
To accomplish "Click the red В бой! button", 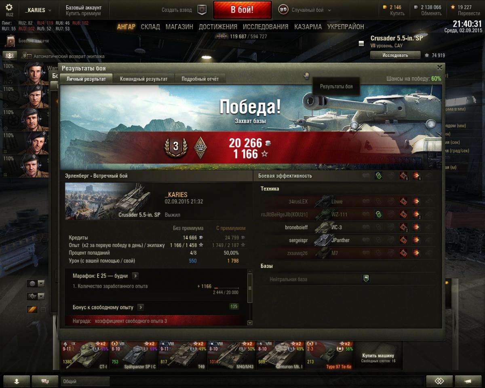I will [x=242, y=10].
